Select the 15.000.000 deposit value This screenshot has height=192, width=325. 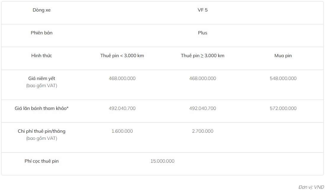point(162,161)
